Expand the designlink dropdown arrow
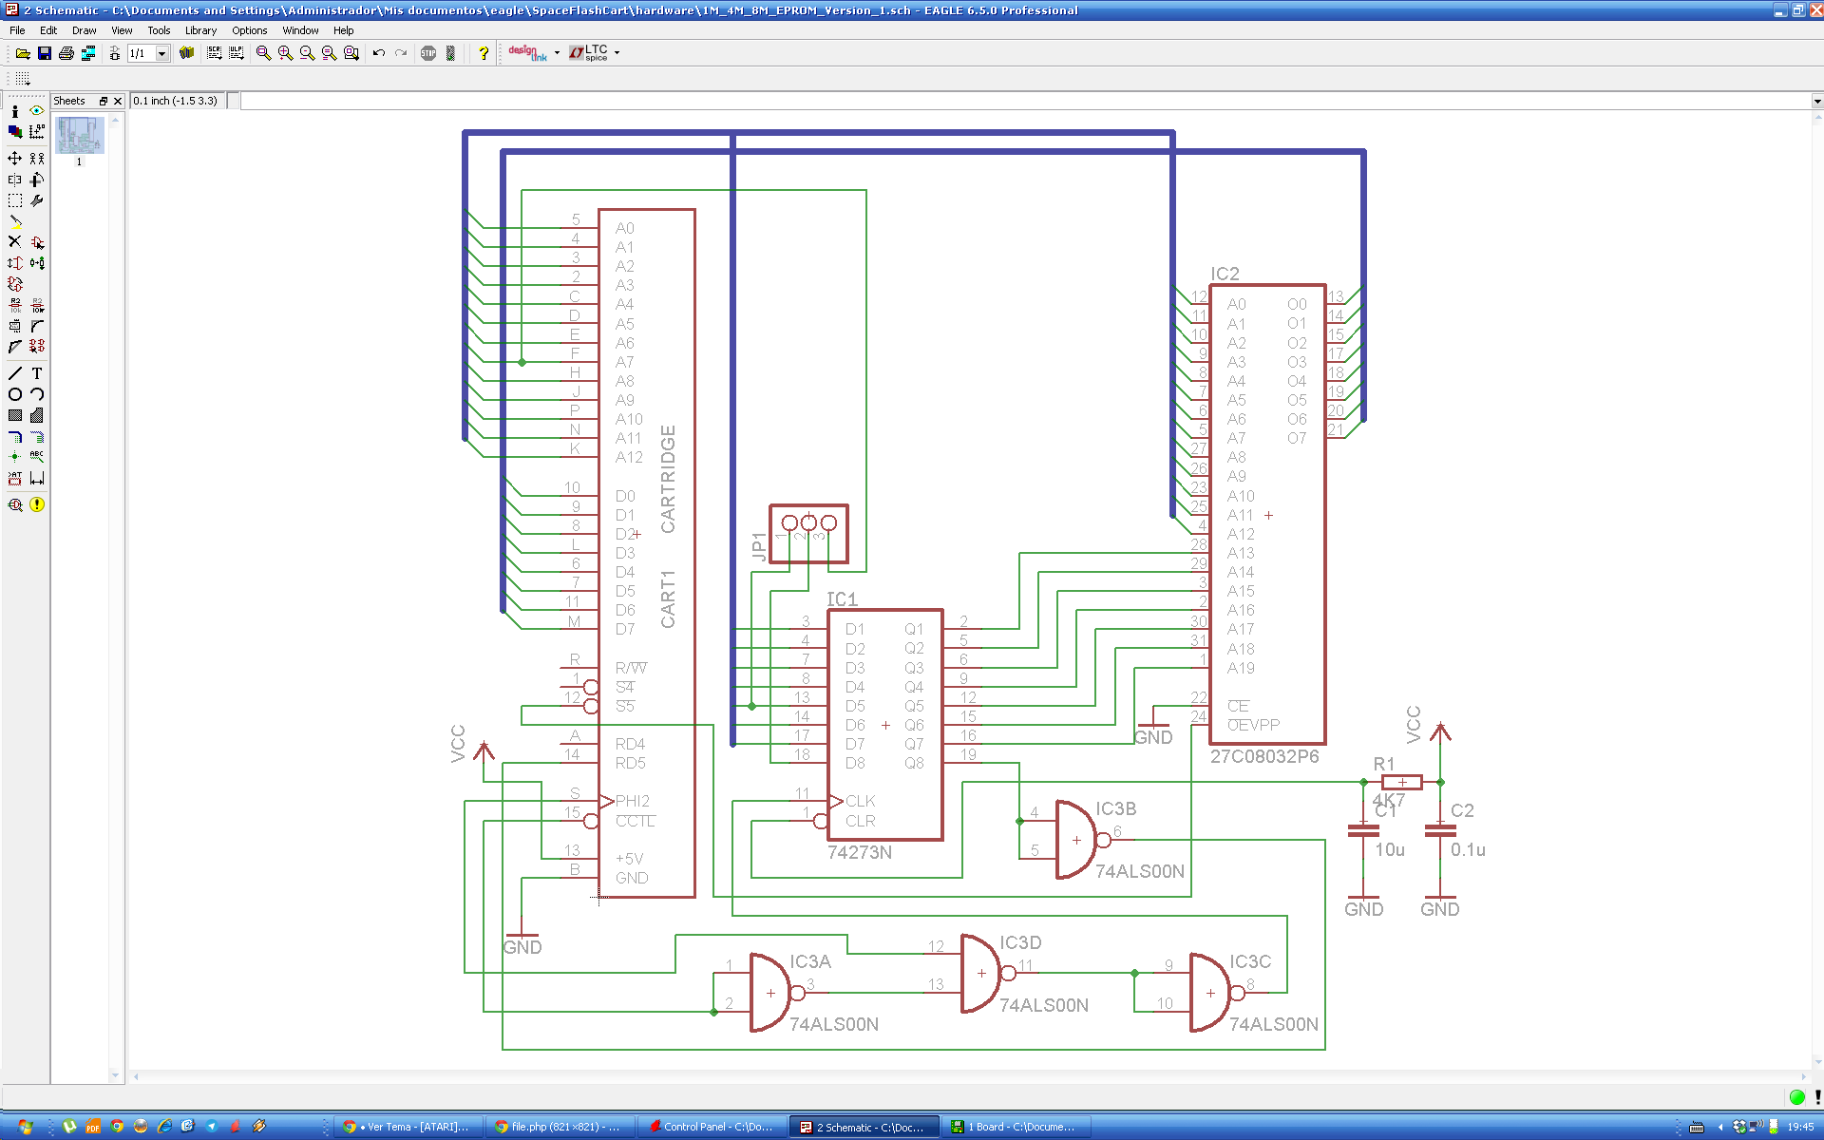This screenshot has height=1140, width=1824. coord(557,53)
